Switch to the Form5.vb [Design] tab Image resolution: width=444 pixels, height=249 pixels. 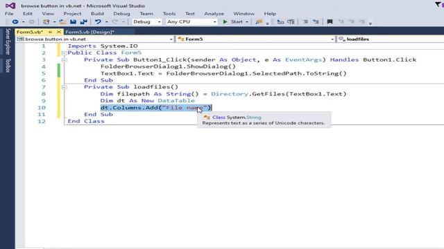89,32
